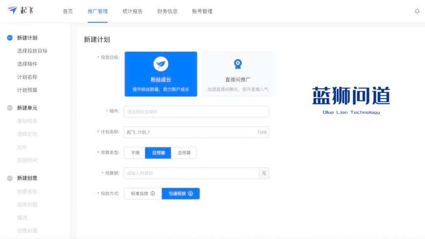Open the info tooltip beside 匀速投放

(191, 193)
